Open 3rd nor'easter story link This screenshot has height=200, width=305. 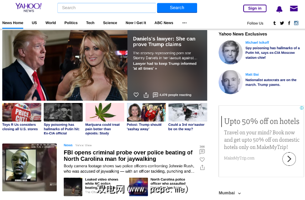pyautogui.click(x=186, y=127)
